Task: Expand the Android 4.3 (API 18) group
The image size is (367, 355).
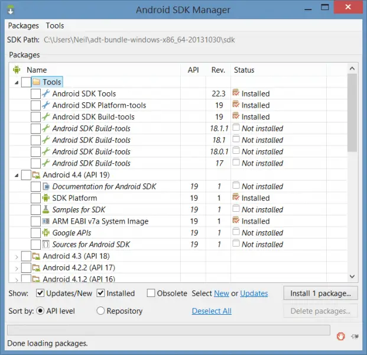Action: click(16, 256)
